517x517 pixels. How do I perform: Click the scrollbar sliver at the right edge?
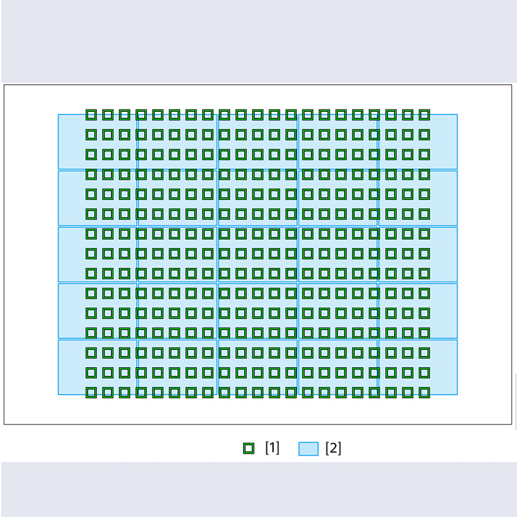coord(516,401)
